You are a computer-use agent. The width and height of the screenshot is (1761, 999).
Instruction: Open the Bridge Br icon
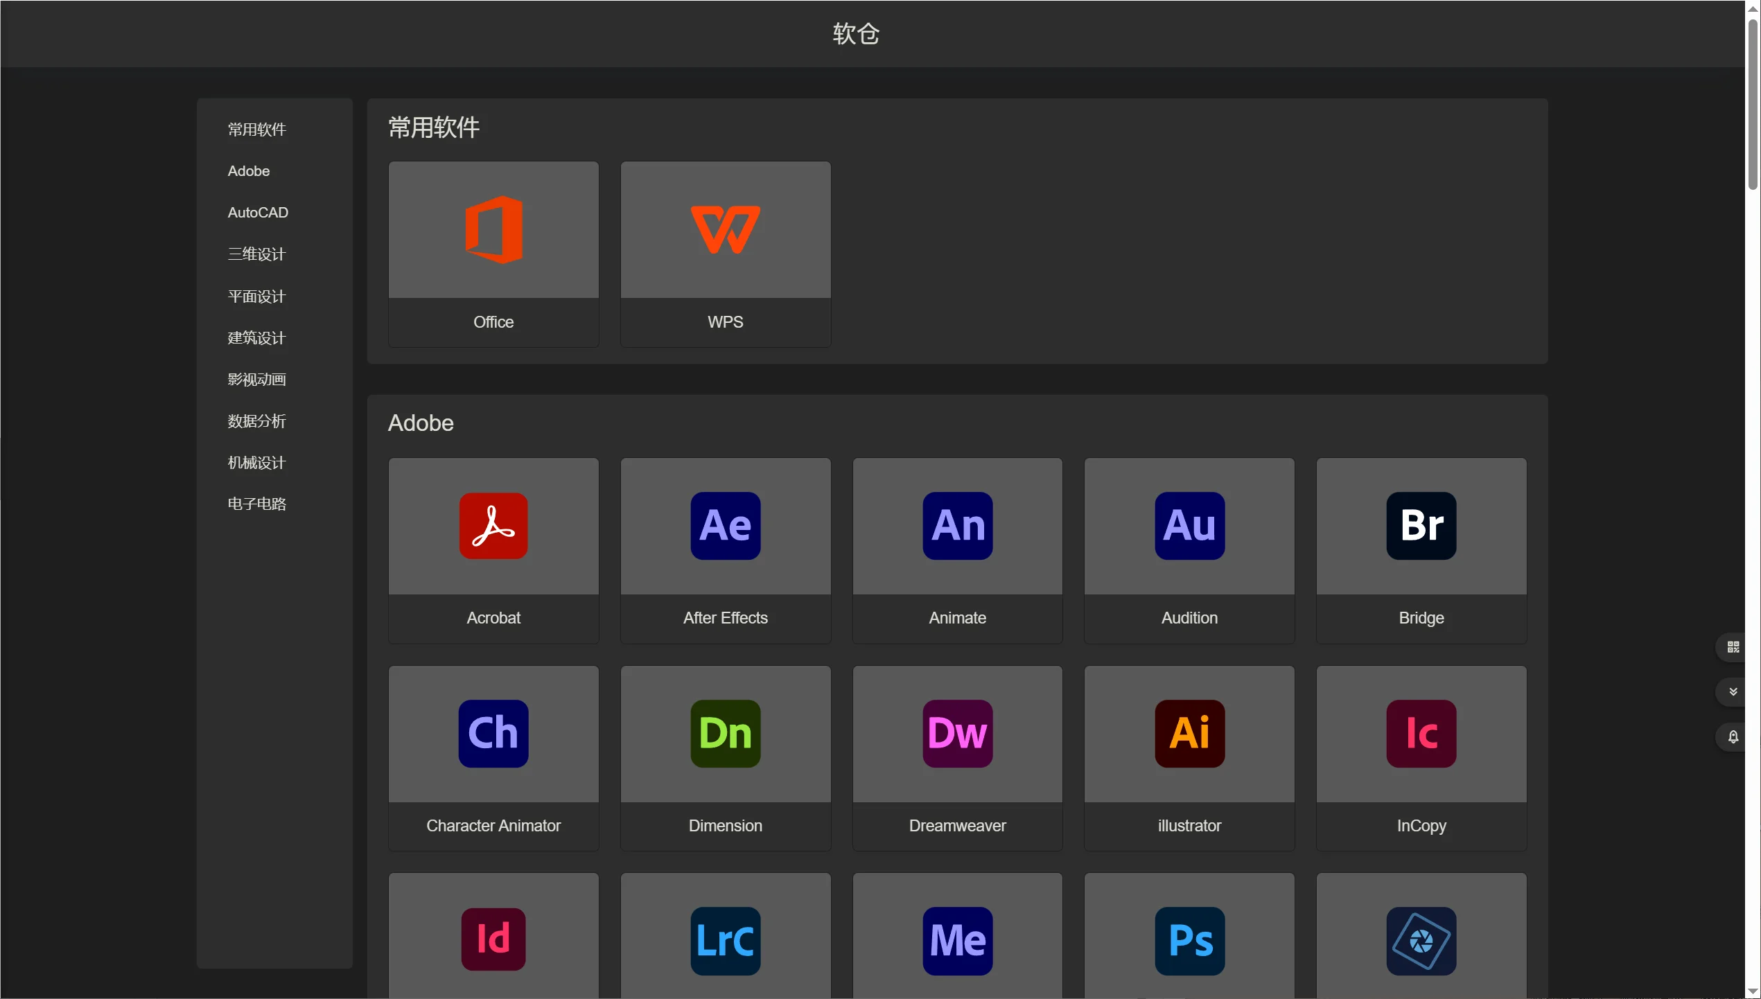1421,526
